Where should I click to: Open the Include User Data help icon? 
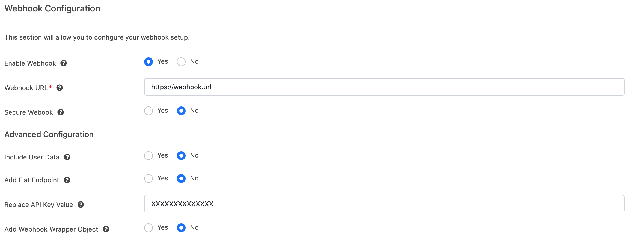(68, 157)
